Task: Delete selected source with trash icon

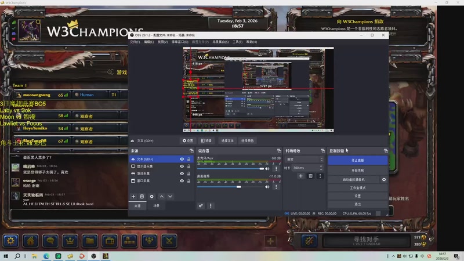Action: pyautogui.click(x=142, y=197)
